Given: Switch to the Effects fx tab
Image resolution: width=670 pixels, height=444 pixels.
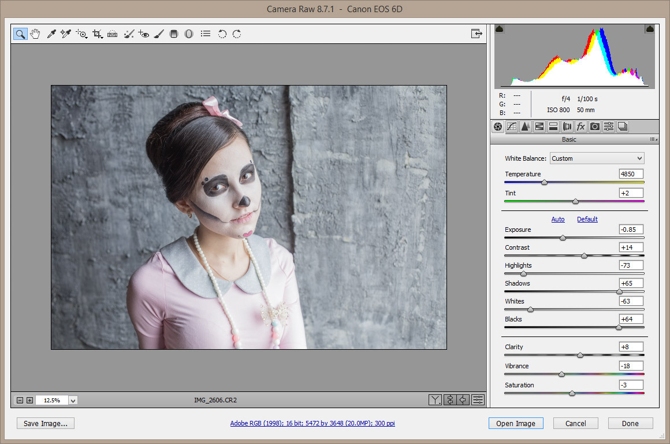Looking at the screenshot, I should pyautogui.click(x=580, y=127).
